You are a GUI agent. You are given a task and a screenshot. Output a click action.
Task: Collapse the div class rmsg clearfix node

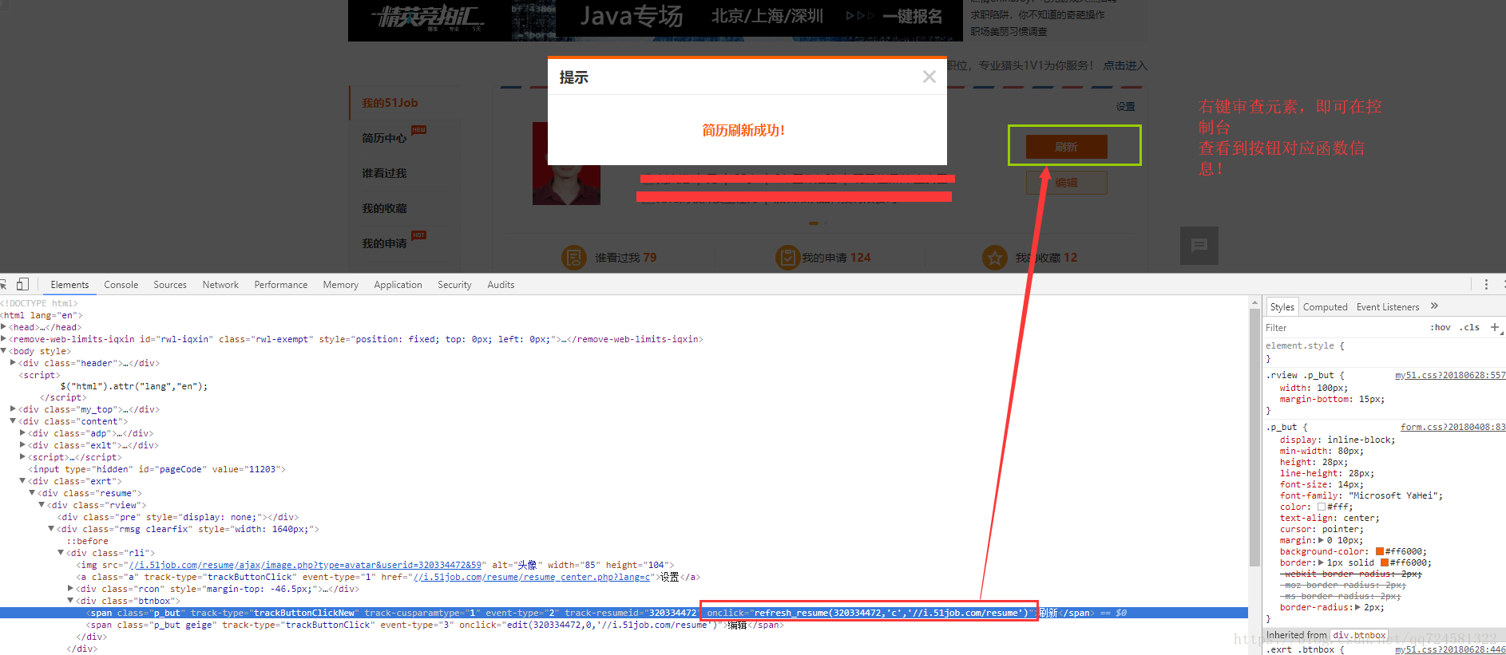point(52,529)
